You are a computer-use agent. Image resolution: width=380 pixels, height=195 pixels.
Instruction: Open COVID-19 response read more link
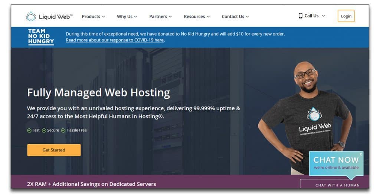tap(115, 40)
